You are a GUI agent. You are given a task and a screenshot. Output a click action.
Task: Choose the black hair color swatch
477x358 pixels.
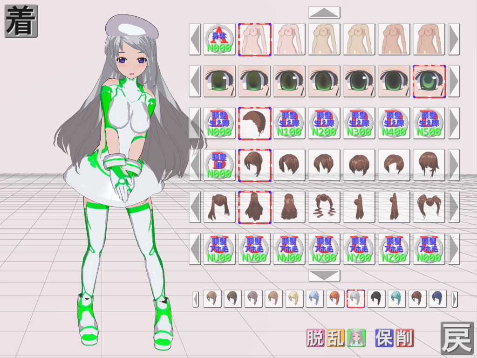tap(376, 299)
